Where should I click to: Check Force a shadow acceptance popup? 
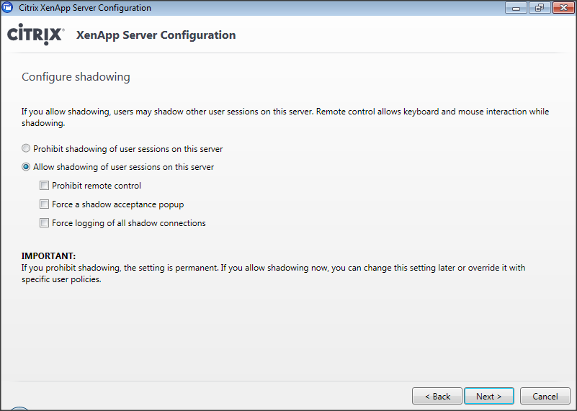click(x=45, y=204)
